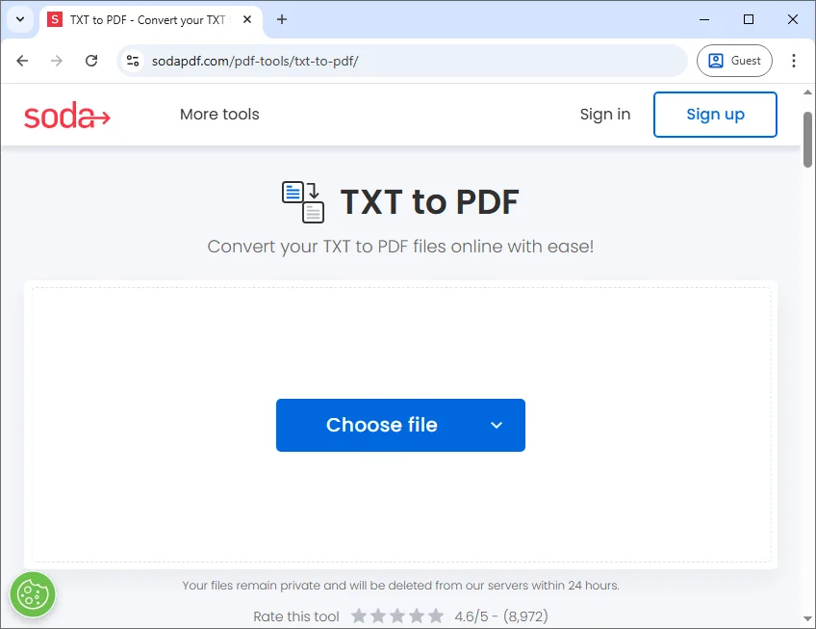Click the browser back arrow
This screenshot has height=629, width=816.
pos(23,61)
